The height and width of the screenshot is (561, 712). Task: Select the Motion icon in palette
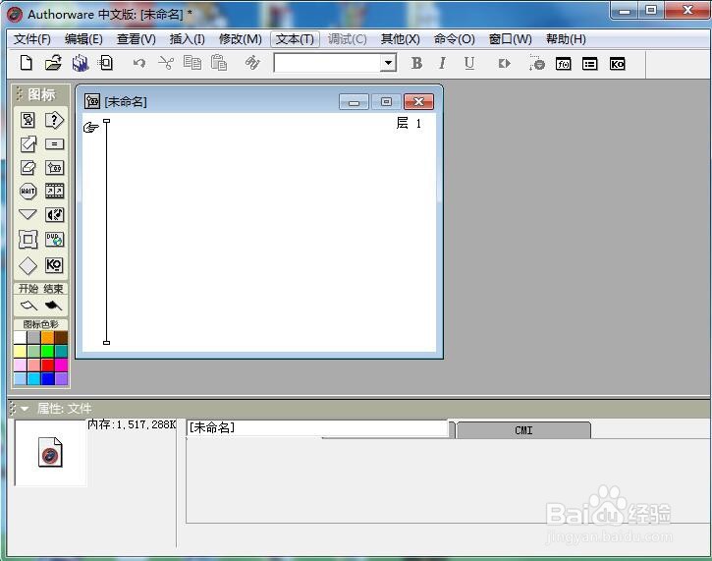point(28,144)
